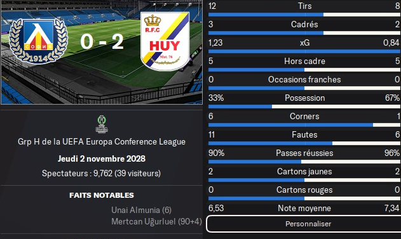This screenshot has width=401, height=239.
Task: Click the Note moyenne stat row
Action: tap(304, 208)
